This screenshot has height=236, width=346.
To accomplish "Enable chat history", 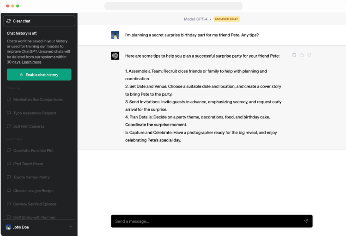I will click(x=39, y=75).
